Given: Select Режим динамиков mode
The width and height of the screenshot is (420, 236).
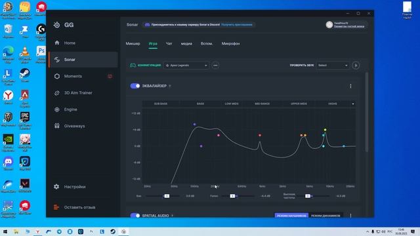Looking at the screenshot, I should 325,216.
